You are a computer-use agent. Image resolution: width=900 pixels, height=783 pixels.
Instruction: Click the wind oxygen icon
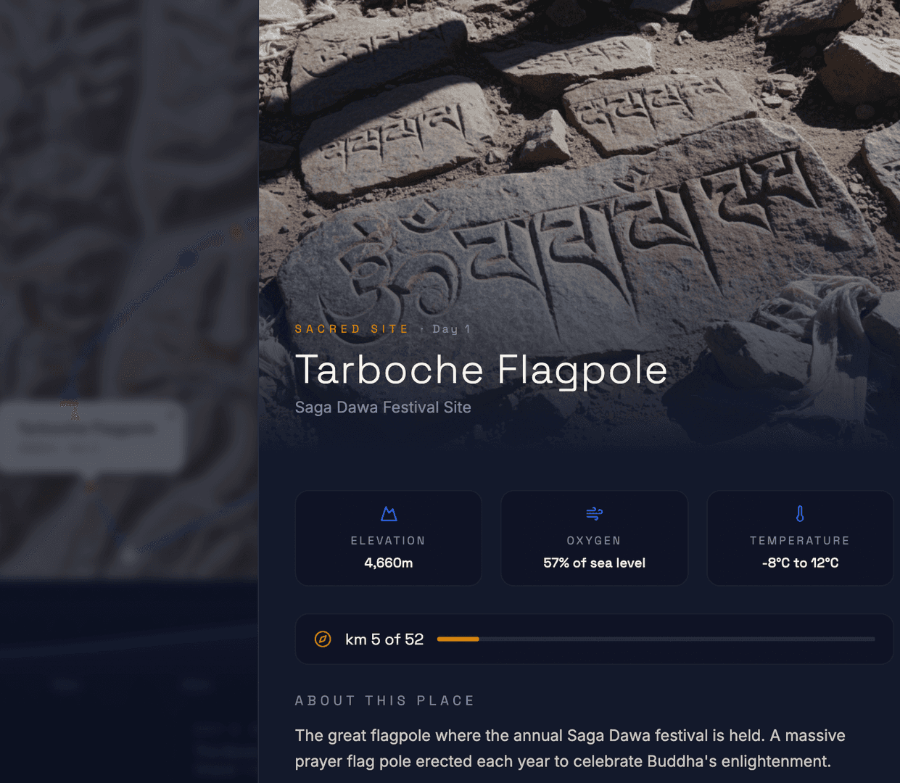[594, 514]
